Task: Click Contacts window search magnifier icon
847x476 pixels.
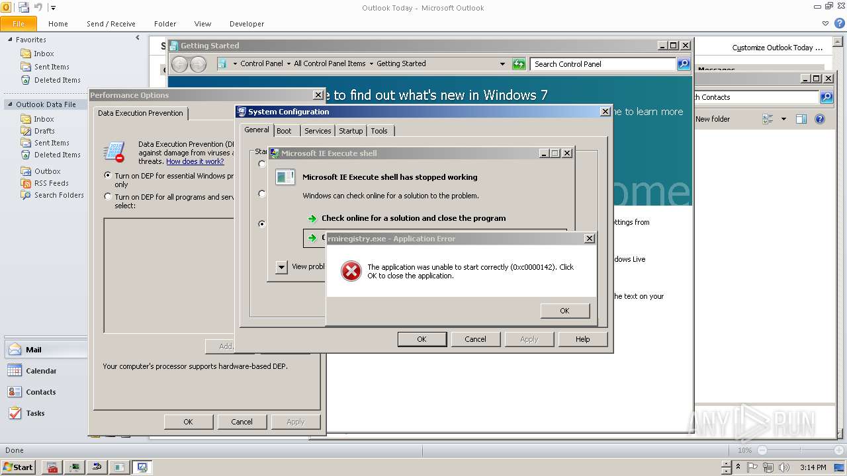Action: pos(826,97)
